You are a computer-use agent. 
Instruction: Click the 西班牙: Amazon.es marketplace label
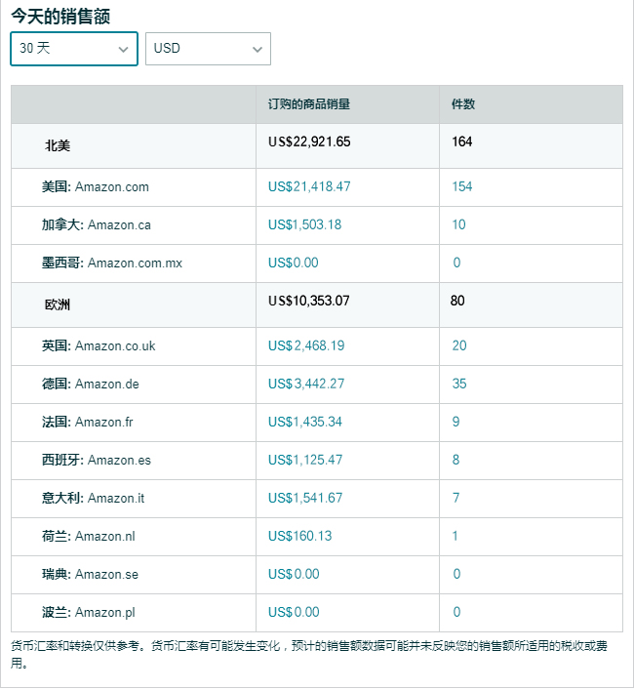coord(97,460)
